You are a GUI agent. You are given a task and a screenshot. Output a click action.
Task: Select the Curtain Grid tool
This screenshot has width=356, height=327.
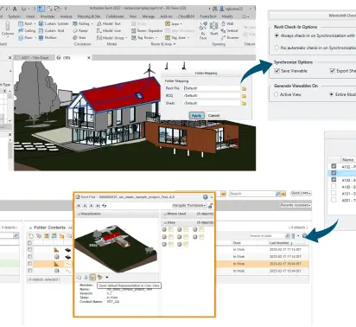pos(51,30)
